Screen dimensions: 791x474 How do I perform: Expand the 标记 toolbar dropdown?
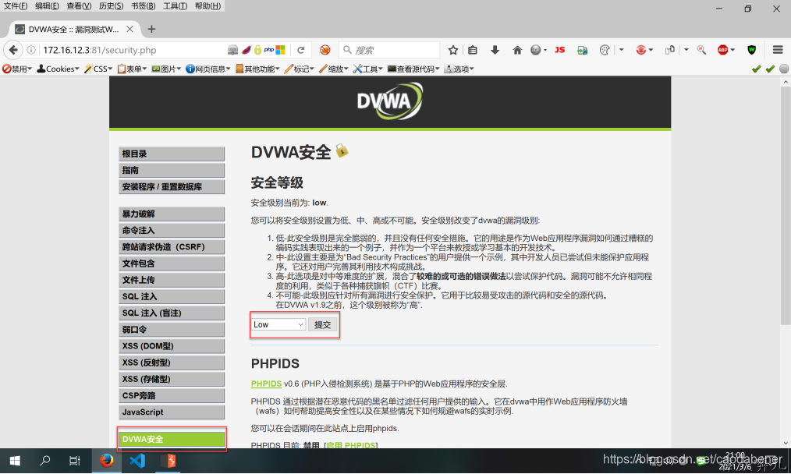coord(299,69)
